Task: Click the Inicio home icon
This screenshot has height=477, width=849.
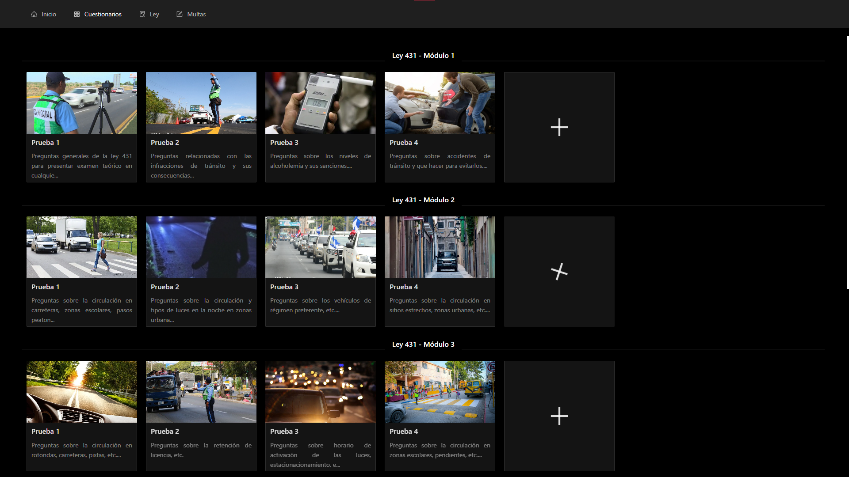Action: pyautogui.click(x=34, y=14)
